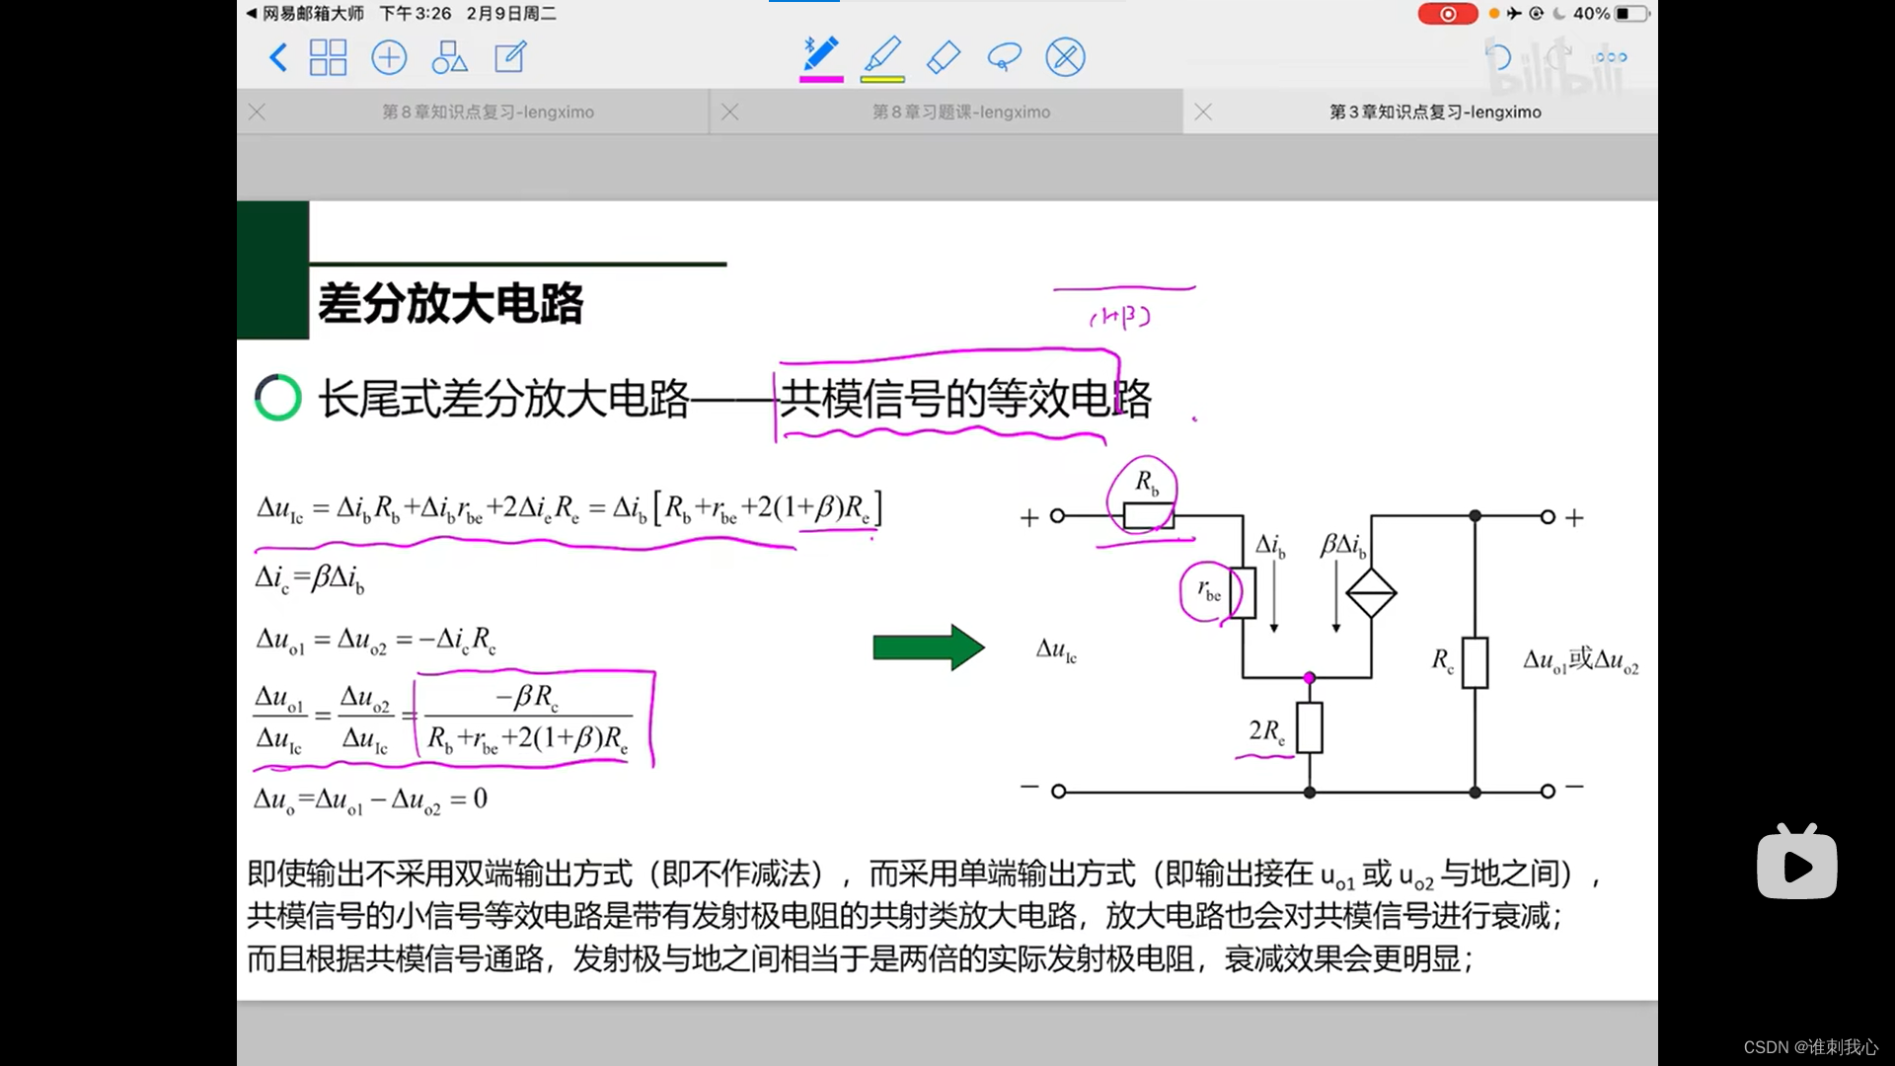Switch to 第8章习题课-lengximo tab
Screen dimensions: 1895x1066
[960, 113]
